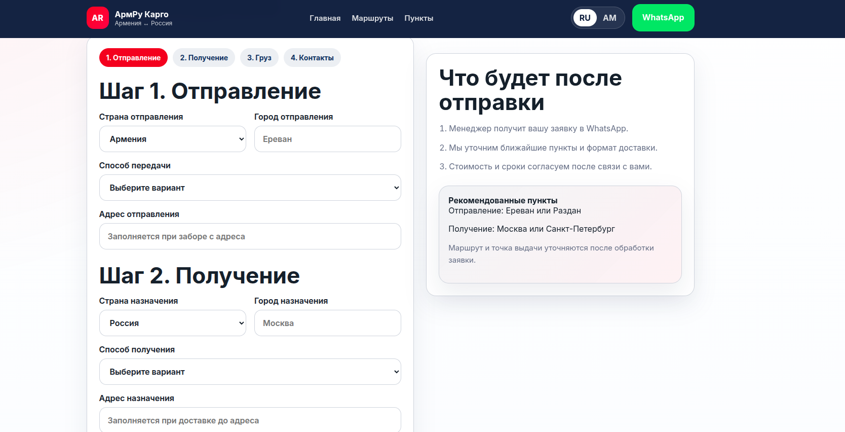The height and width of the screenshot is (432, 845).
Task: Click the heading Шаг 1. Отправление
Action: (x=210, y=91)
